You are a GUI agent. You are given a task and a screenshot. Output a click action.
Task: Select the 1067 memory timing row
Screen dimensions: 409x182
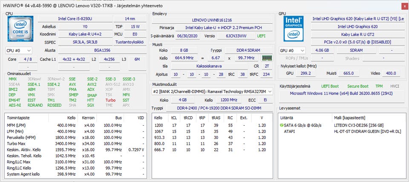[212, 131]
